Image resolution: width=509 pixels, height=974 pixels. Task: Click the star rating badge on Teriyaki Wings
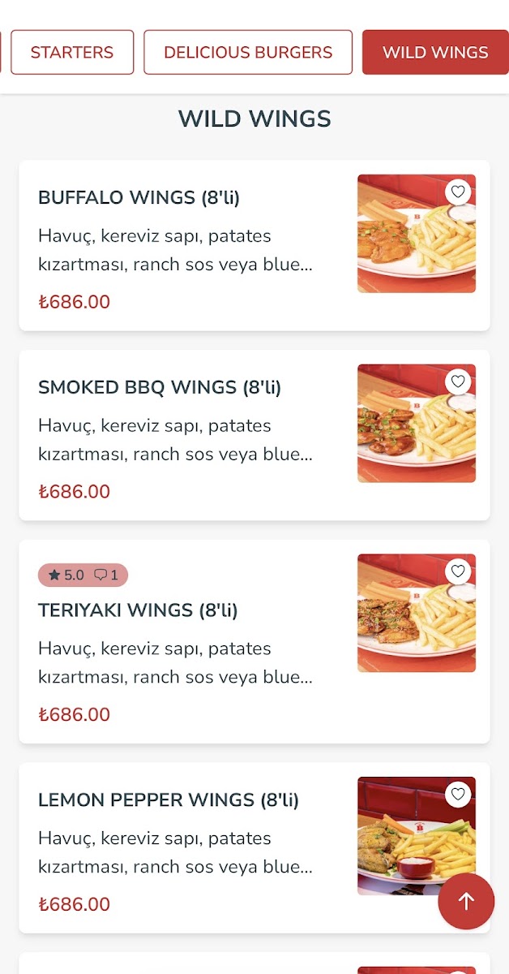(66, 575)
